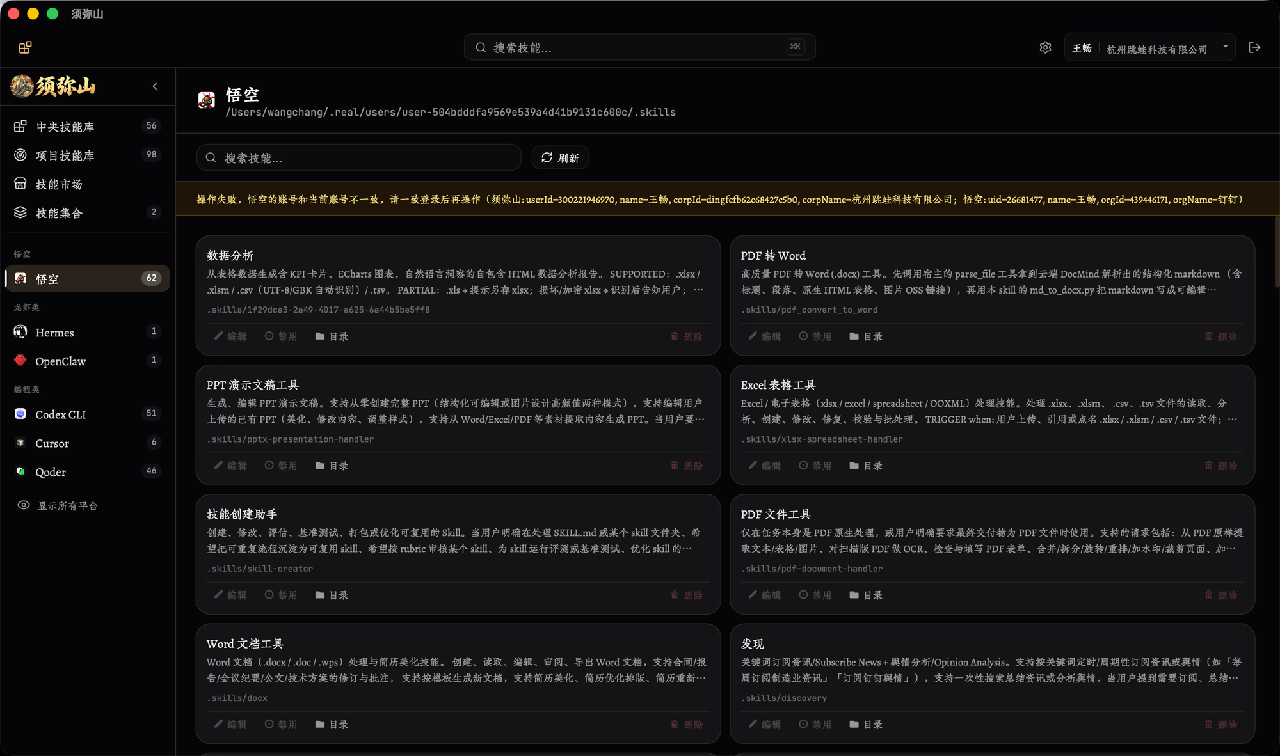The height and width of the screenshot is (756, 1280).
Task: Open directory of 技能创建助手
Action: [332, 595]
